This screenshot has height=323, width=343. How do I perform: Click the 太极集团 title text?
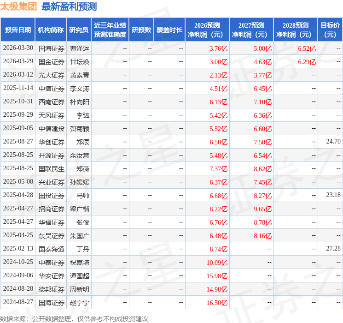(x=18, y=6)
